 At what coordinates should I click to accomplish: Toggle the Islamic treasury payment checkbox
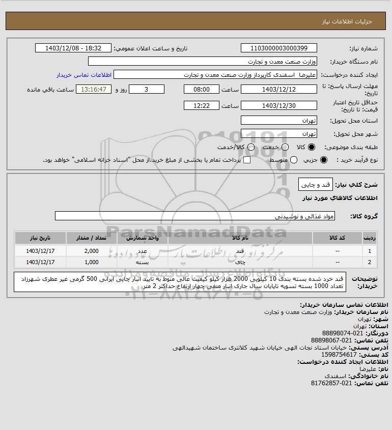point(247,160)
